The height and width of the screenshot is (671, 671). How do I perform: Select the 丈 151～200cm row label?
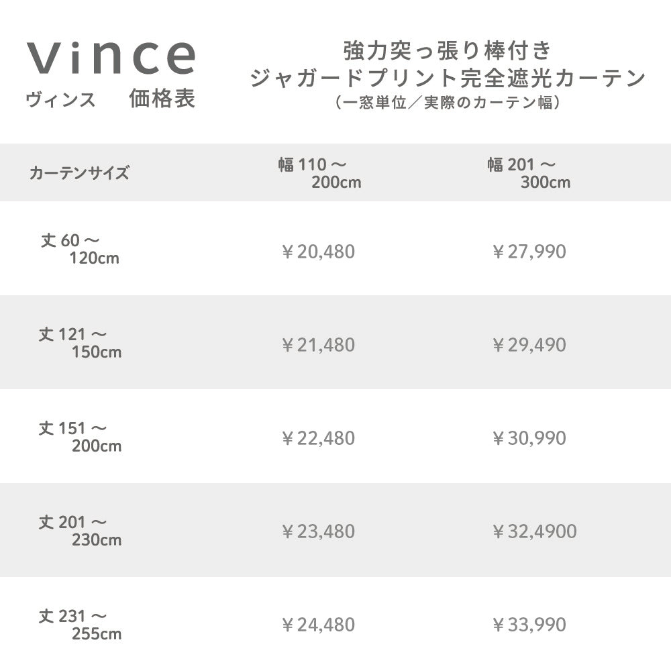[x=79, y=436]
